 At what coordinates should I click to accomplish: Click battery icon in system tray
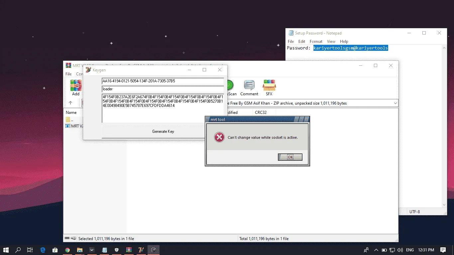tap(384, 250)
